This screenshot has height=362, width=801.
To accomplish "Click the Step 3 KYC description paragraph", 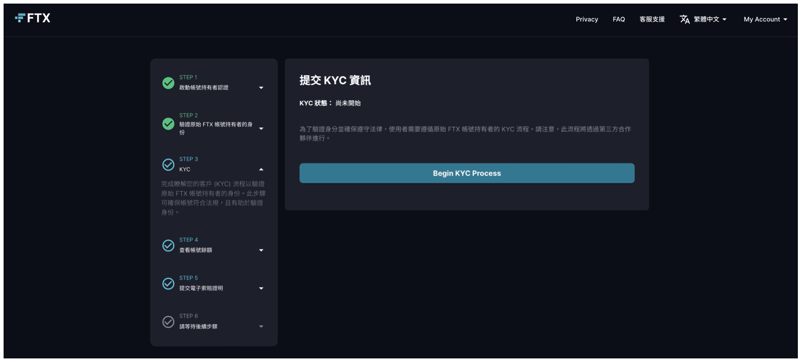I will pyautogui.click(x=213, y=198).
